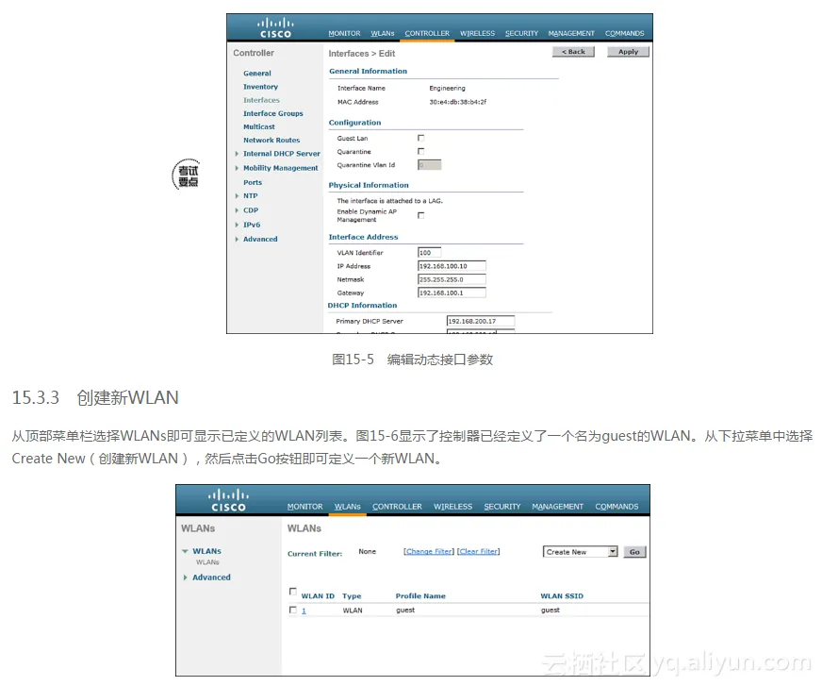Select highlighted WLANs menu above WLANs list page
The width and height of the screenshot is (822, 686).
[348, 507]
